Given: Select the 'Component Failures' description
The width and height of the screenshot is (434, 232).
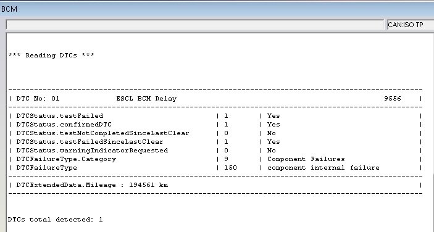Looking at the screenshot, I should (306, 159).
